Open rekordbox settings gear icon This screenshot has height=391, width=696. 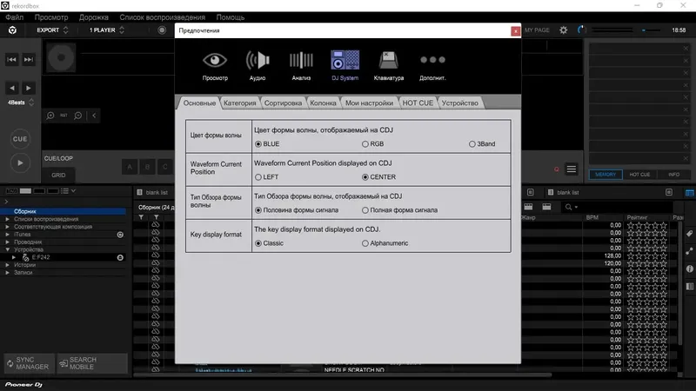pos(563,30)
